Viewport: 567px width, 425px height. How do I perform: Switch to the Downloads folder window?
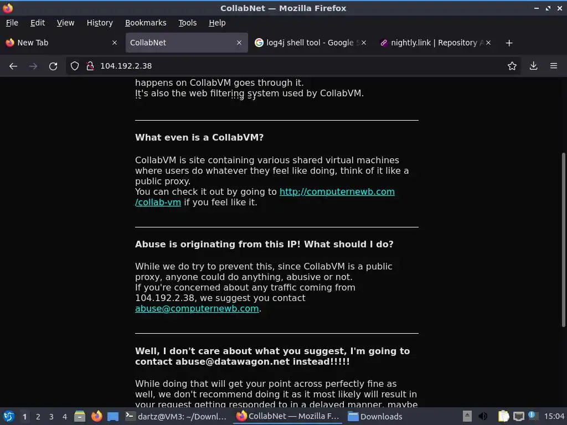click(375, 416)
